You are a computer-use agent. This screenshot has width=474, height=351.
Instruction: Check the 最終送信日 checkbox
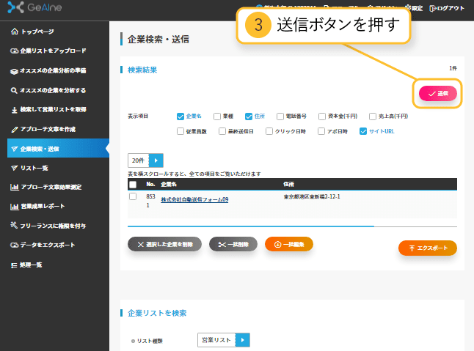click(x=222, y=131)
